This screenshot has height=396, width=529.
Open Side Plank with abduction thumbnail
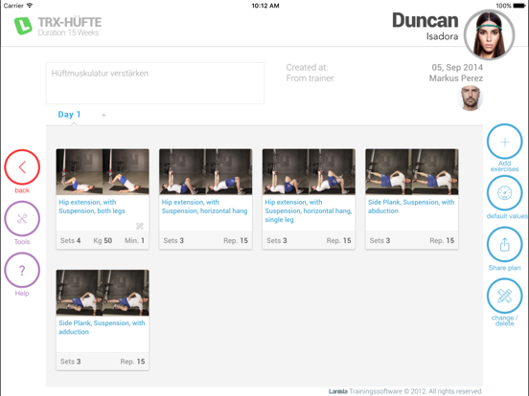(411, 172)
